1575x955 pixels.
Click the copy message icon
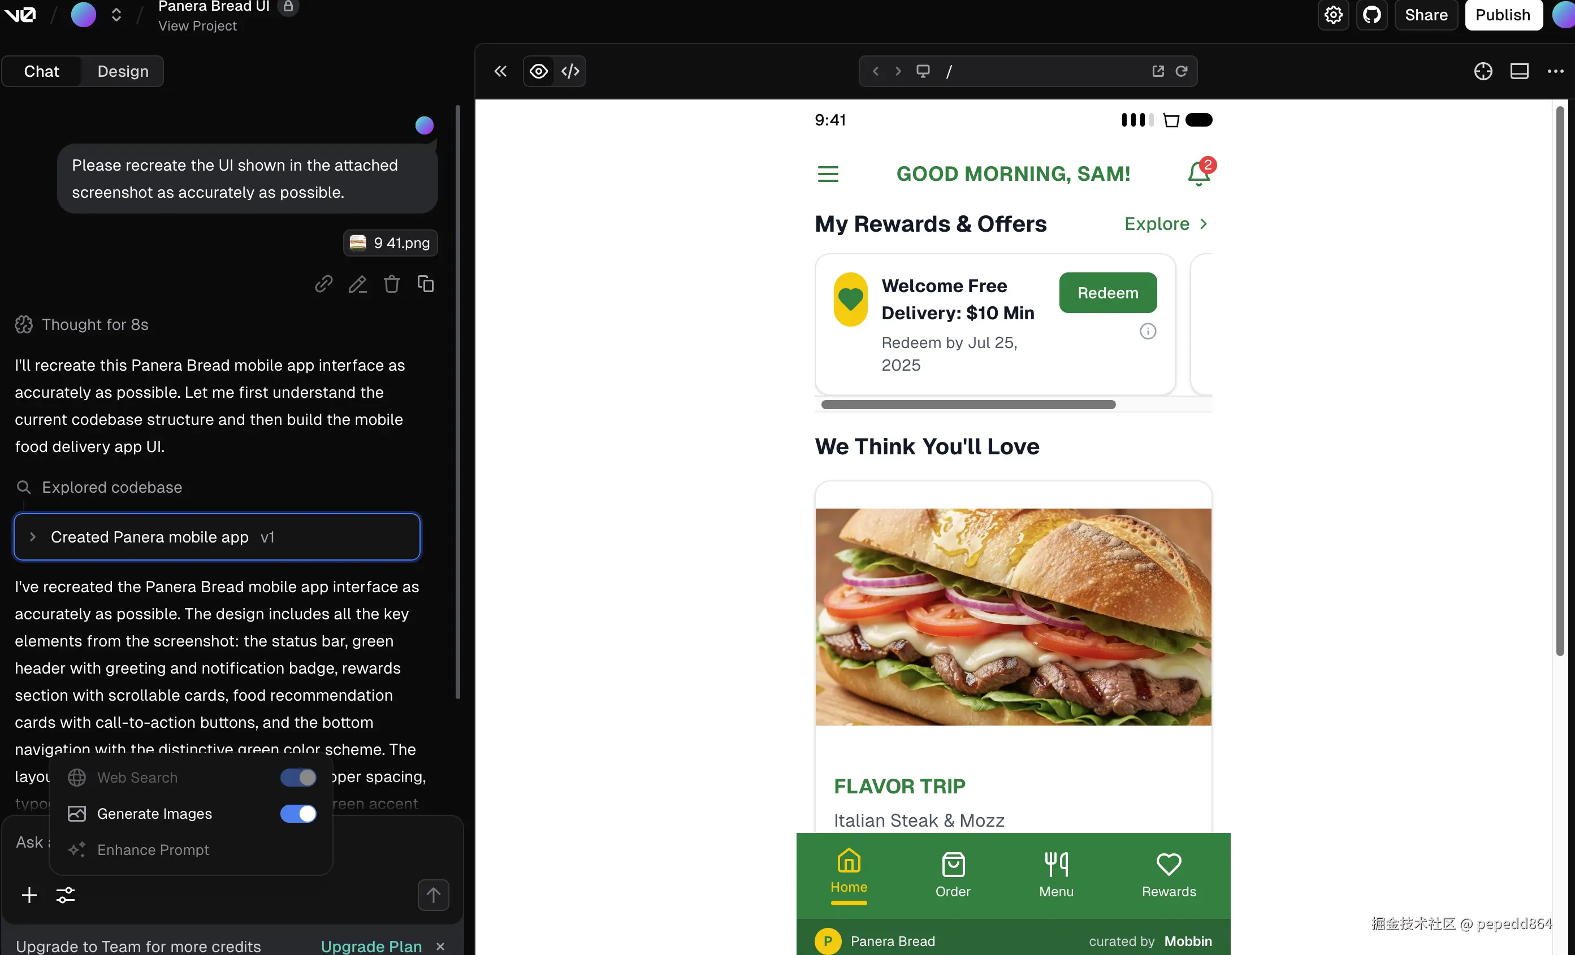tap(426, 284)
